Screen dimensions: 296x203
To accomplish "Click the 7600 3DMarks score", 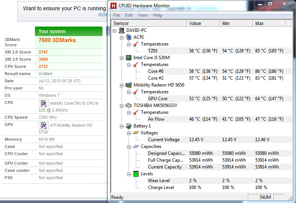I will point(57,40).
